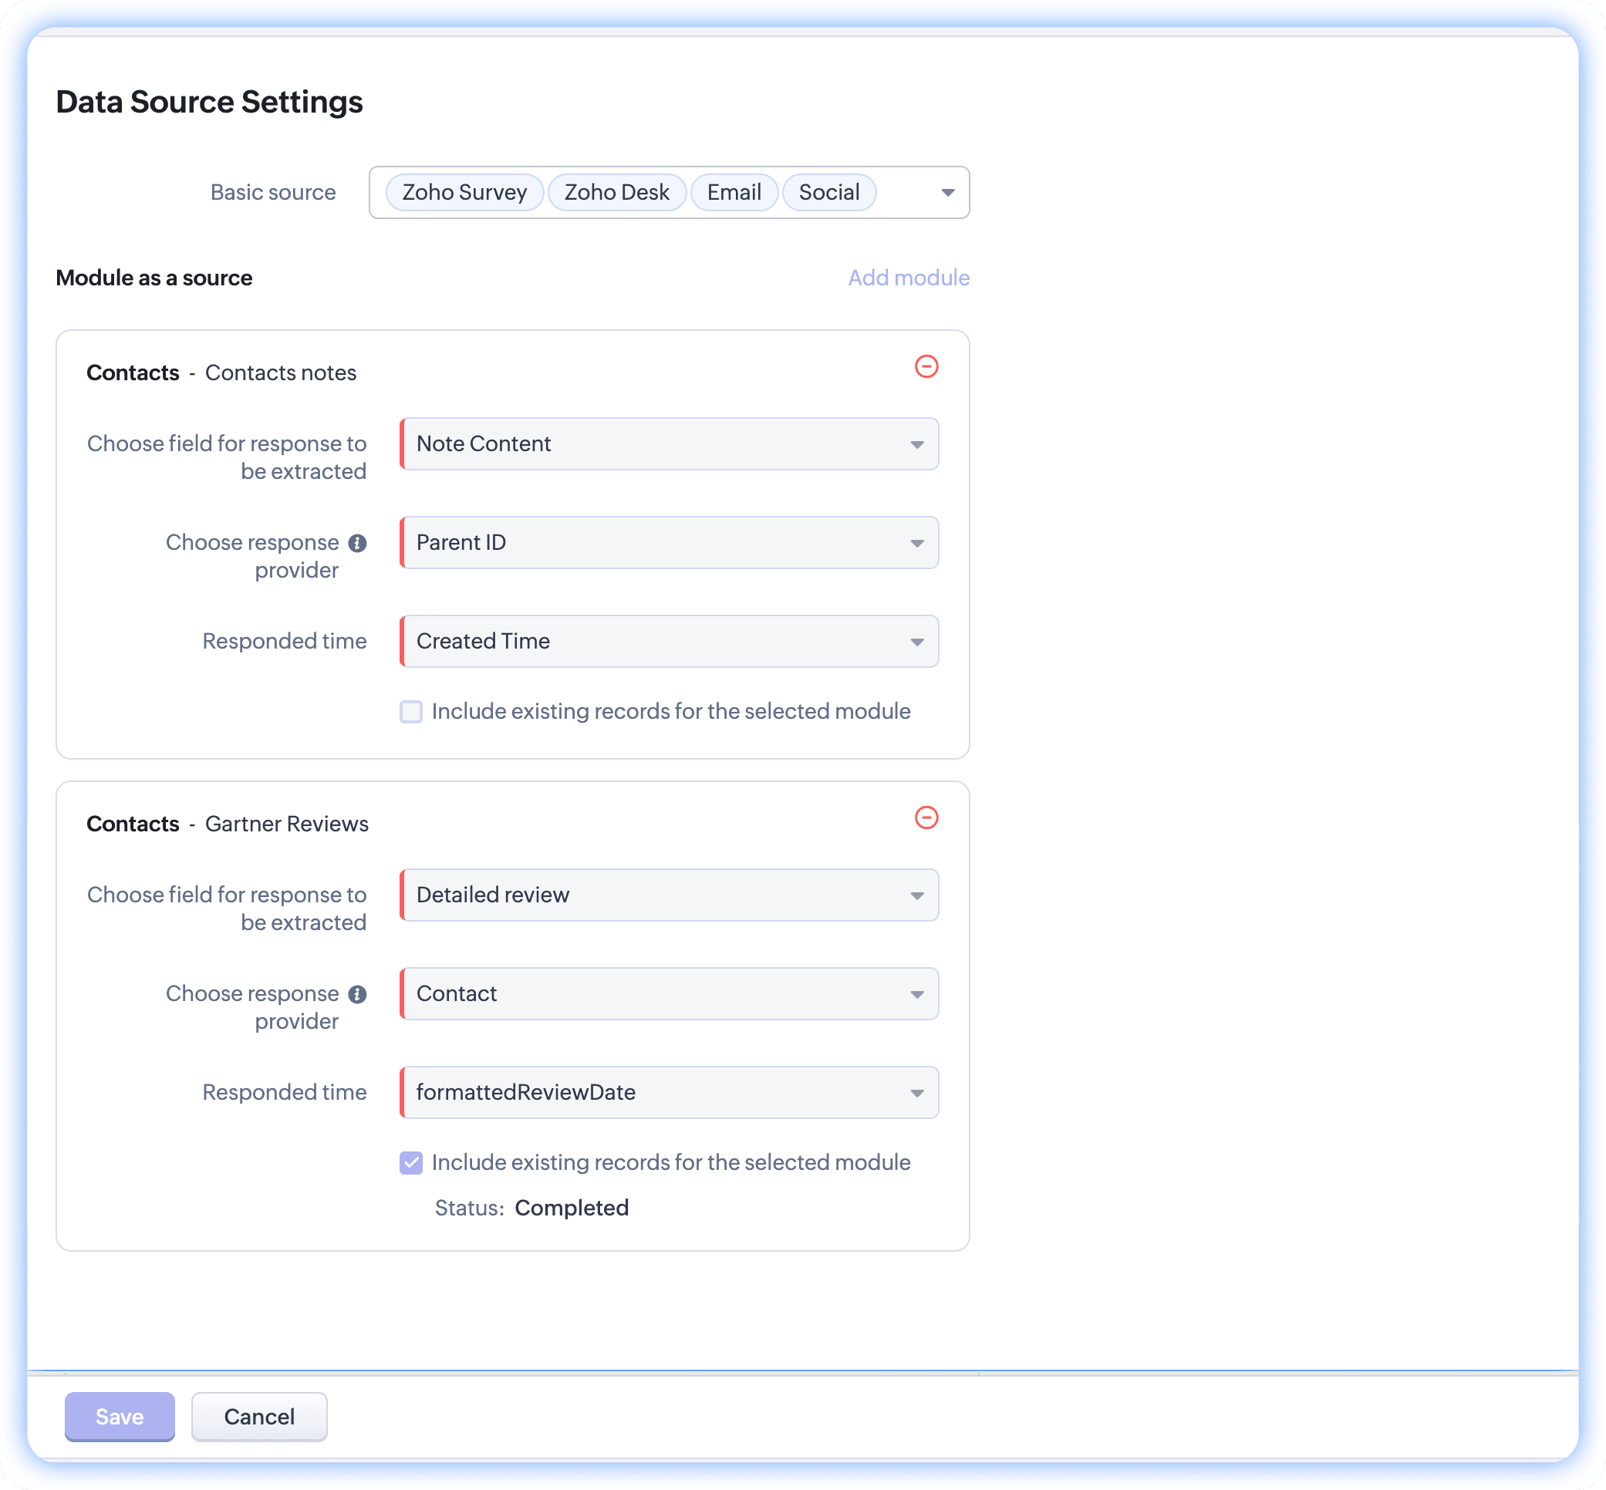This screenshot has width=1606, height=1490.
Task: Click the Cancel button
Action: 259,1417
